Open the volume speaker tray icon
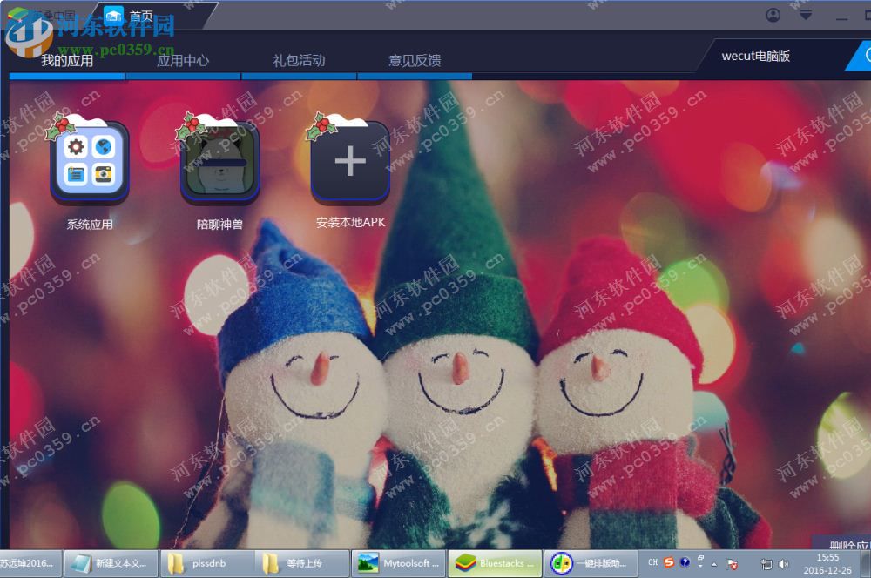This screenshot has height=578, width=871. 784,564
